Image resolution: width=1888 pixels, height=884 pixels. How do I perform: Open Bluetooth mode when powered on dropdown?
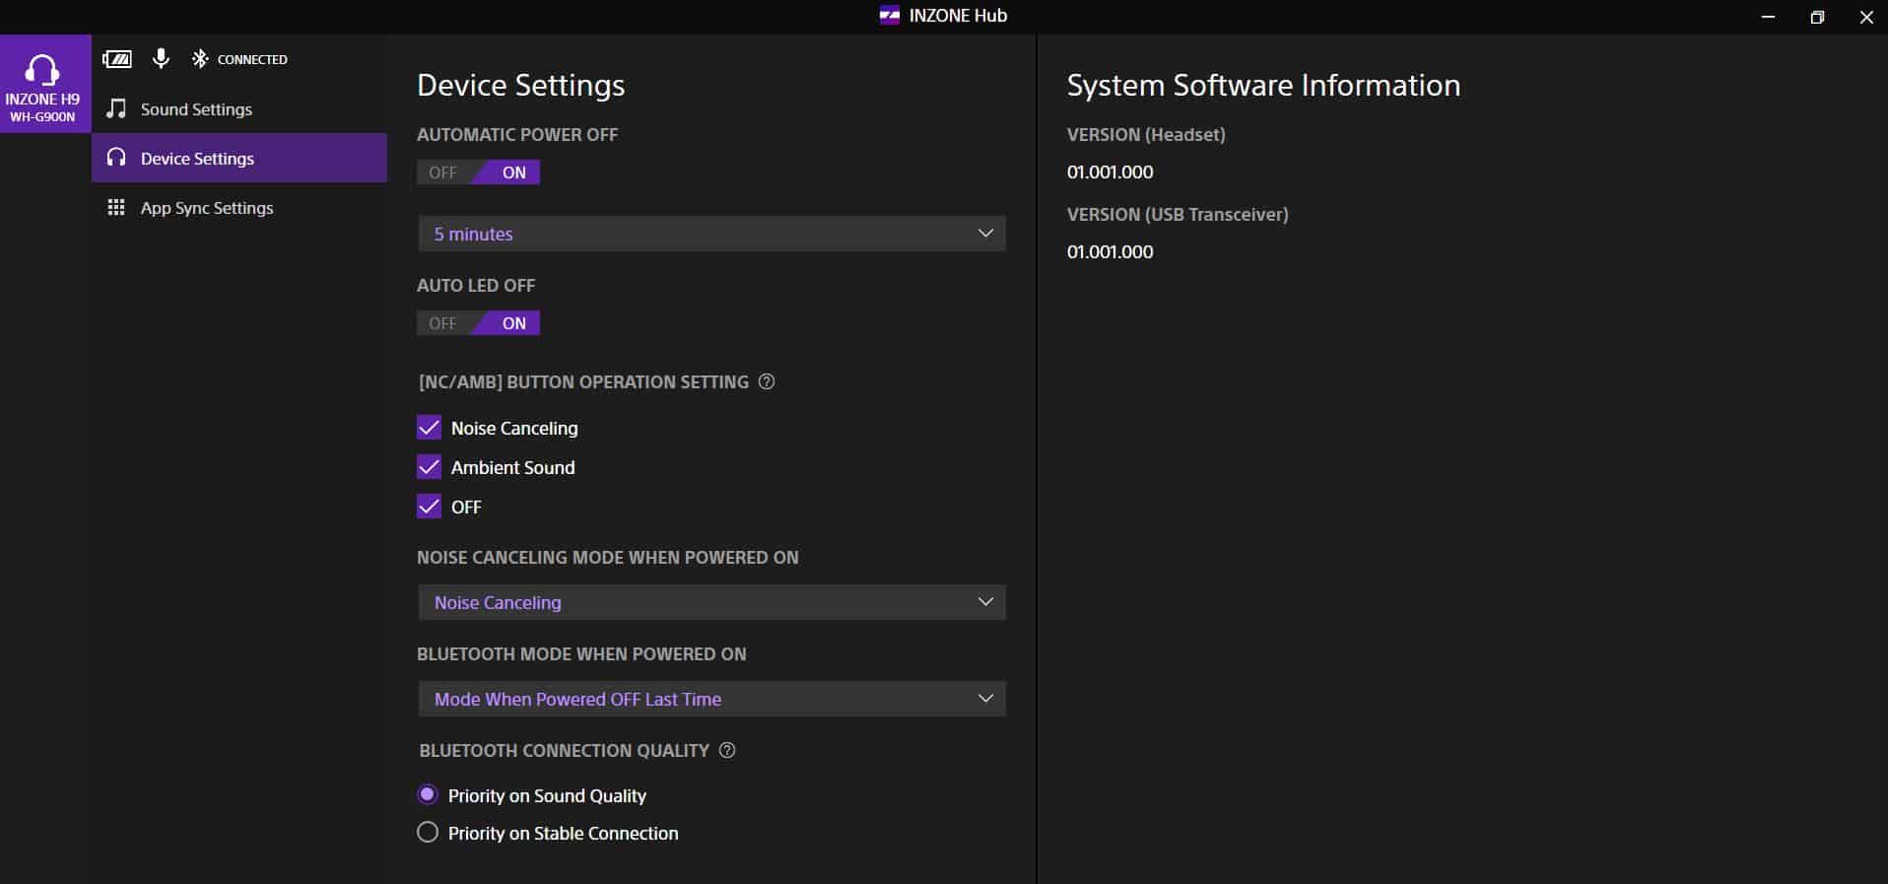711,699
